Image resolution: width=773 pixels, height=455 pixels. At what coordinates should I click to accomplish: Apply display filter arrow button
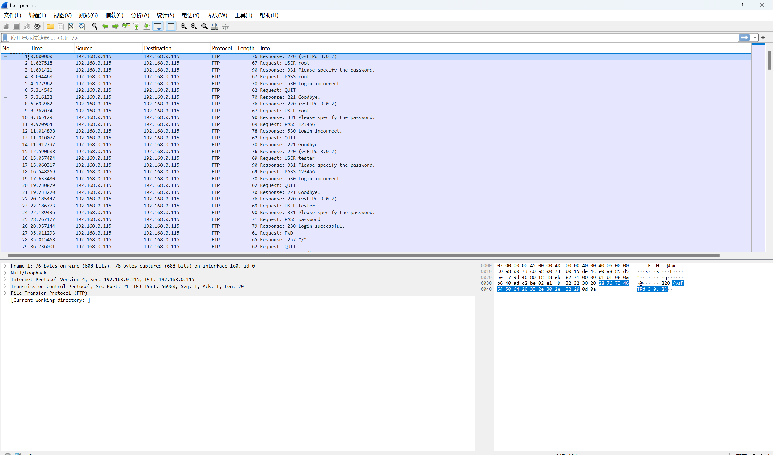click(x=745, y=37)
